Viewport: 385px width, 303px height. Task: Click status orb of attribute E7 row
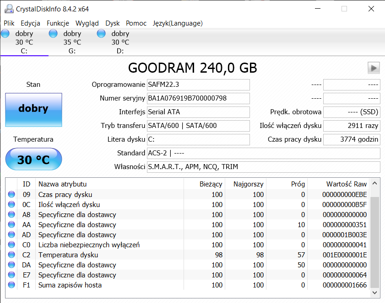coord(11,275)
